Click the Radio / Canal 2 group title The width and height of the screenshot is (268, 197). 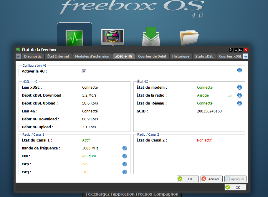pyautogui.click(x=148, y=135)
